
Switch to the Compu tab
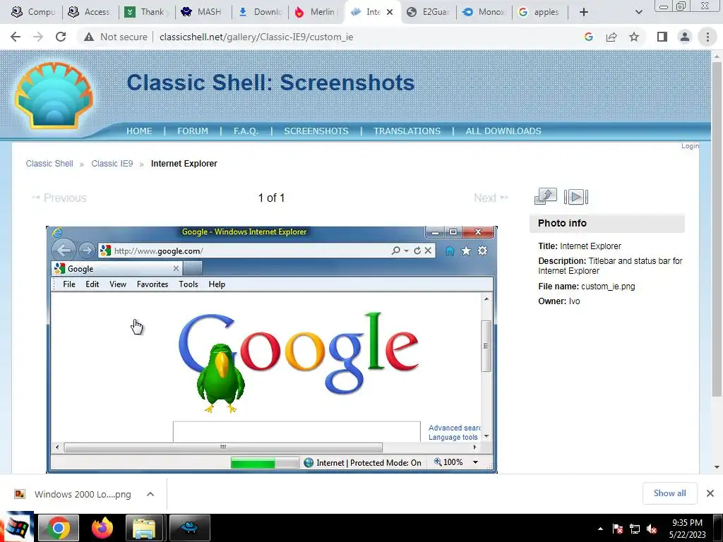(32, 12)
